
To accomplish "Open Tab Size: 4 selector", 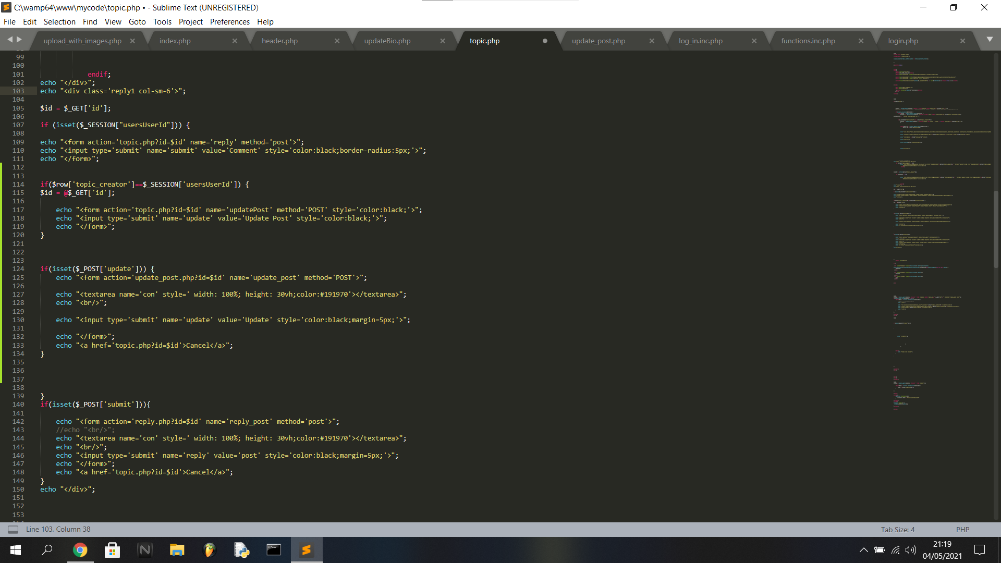I will click(897, 529).
